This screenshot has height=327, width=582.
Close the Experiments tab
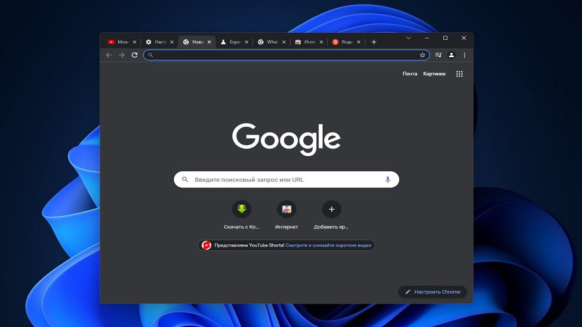click(x=246, y=42)
